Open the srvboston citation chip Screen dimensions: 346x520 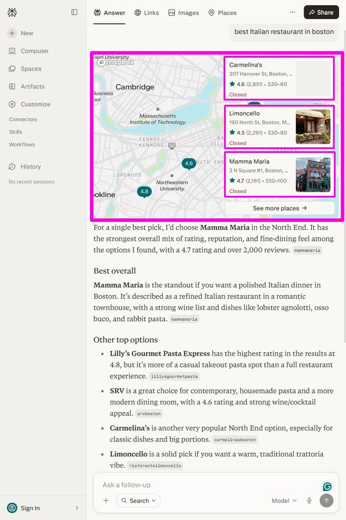click(x=149, y=414)
